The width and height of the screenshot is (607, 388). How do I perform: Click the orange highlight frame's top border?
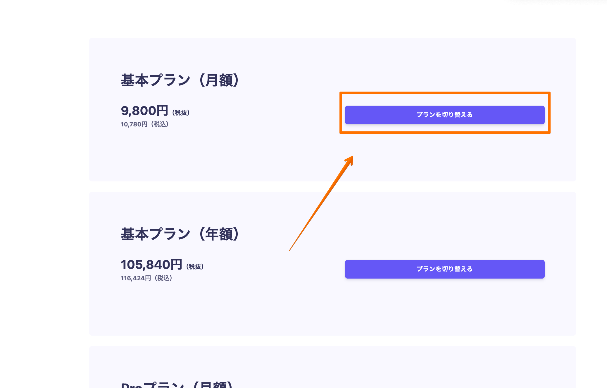(x=444, y=93)
